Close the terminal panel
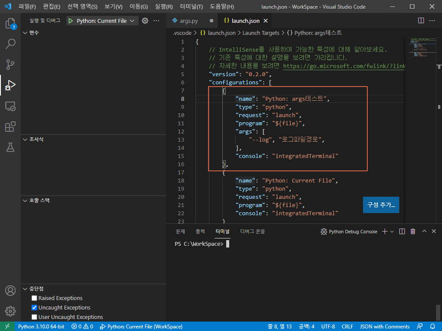 [434, 231]
